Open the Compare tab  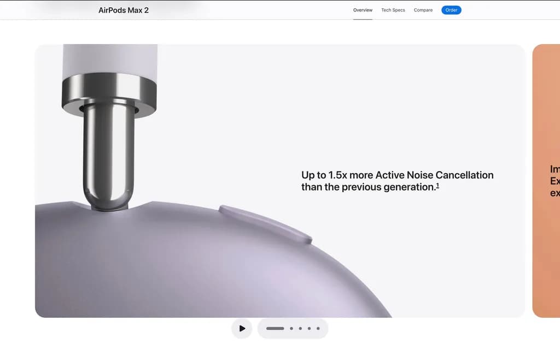pyautogui.click(x=423, y=10)
